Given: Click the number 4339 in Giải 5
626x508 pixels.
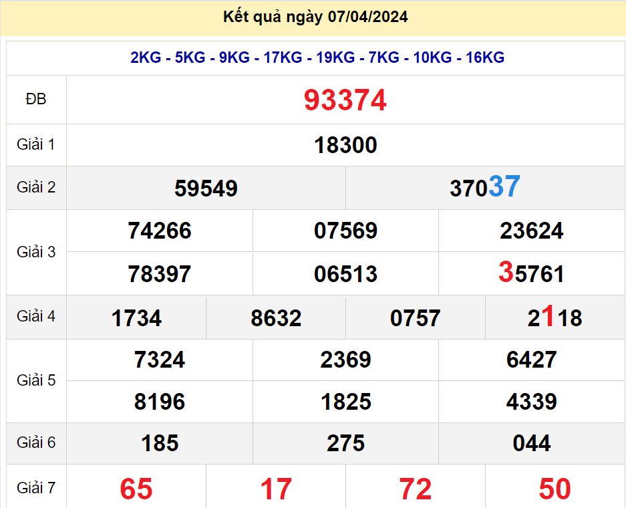Looking at the screenshot, I should click(x=531, y=402).
